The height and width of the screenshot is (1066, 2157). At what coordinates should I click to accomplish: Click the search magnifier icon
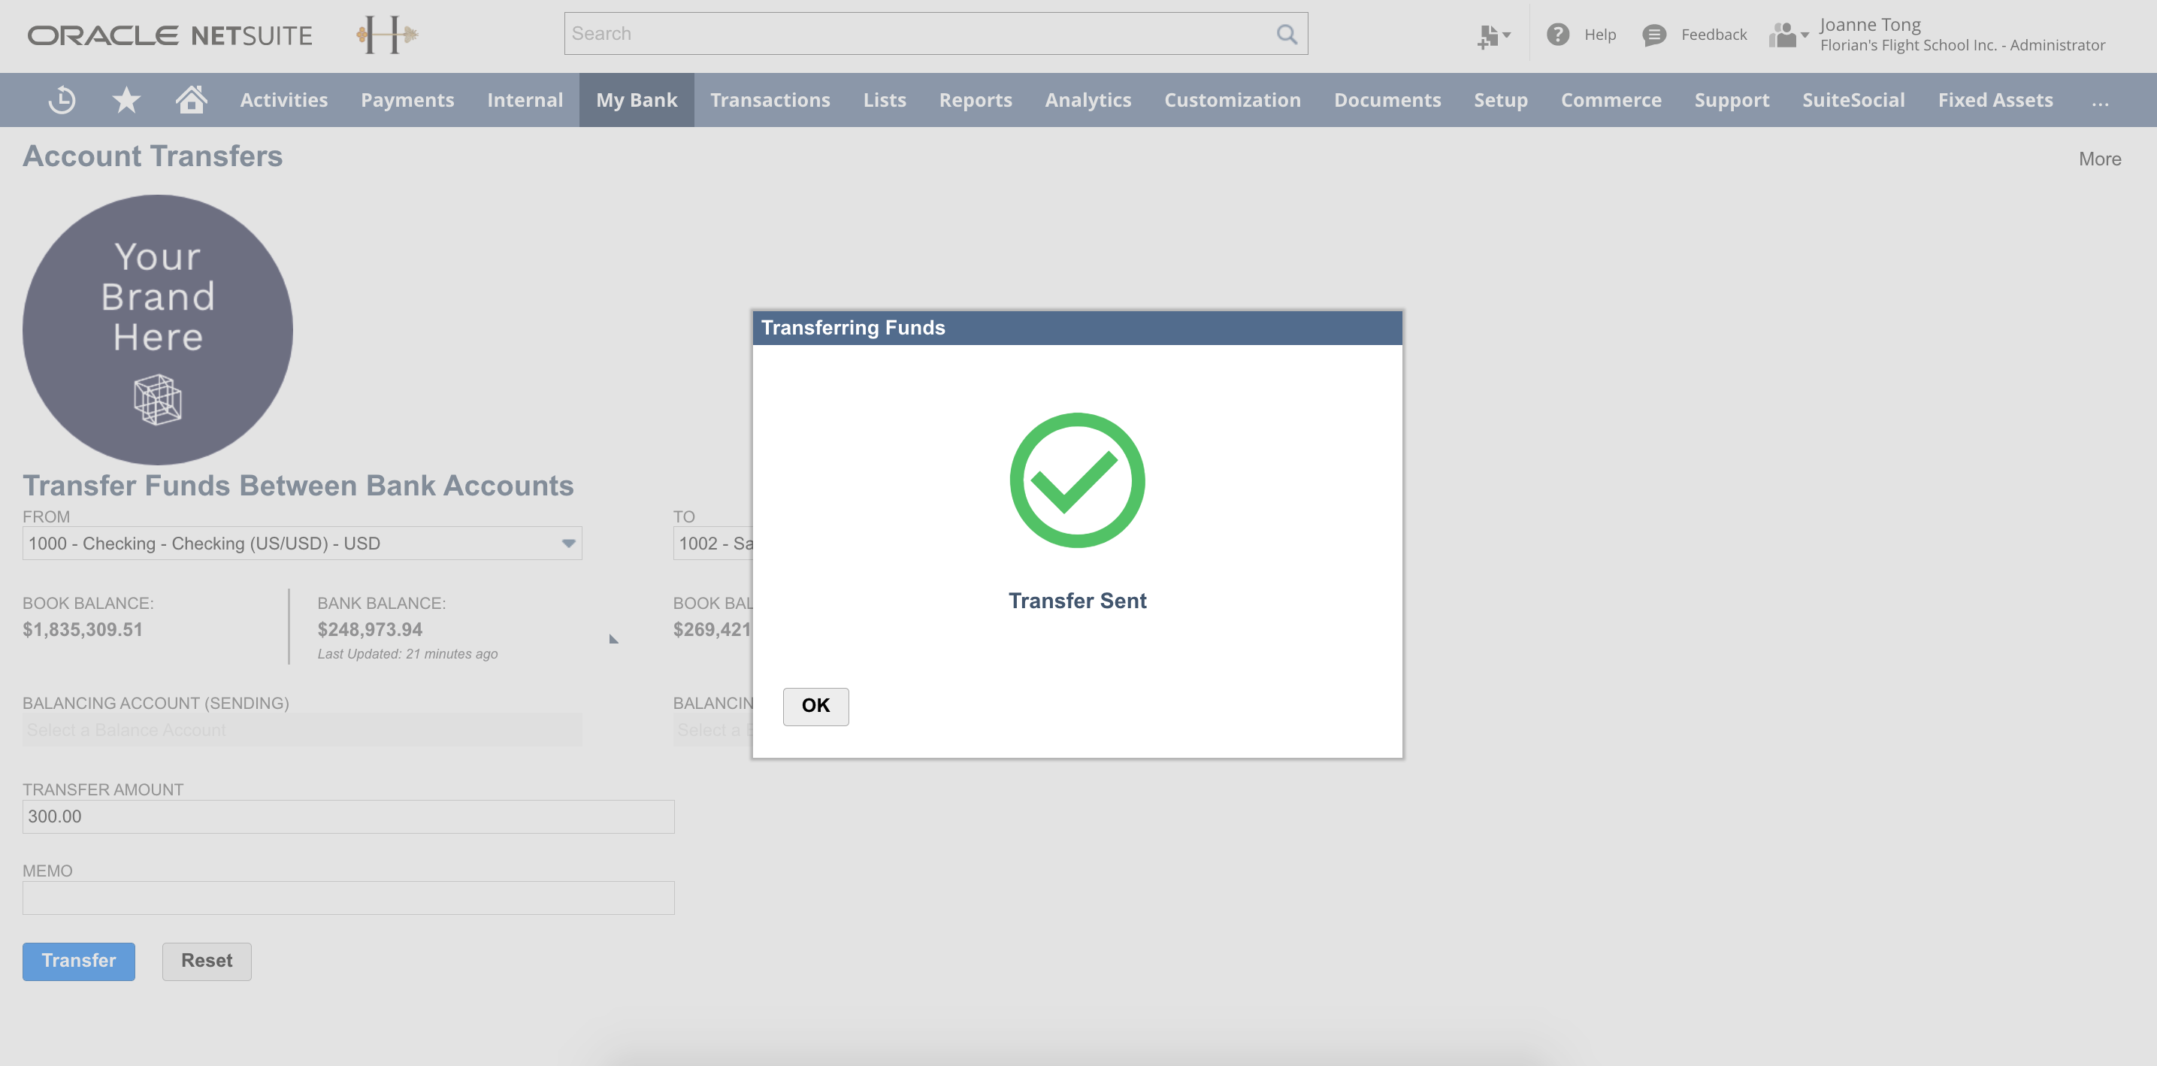pyautogui.click(x=1286, y=35)
